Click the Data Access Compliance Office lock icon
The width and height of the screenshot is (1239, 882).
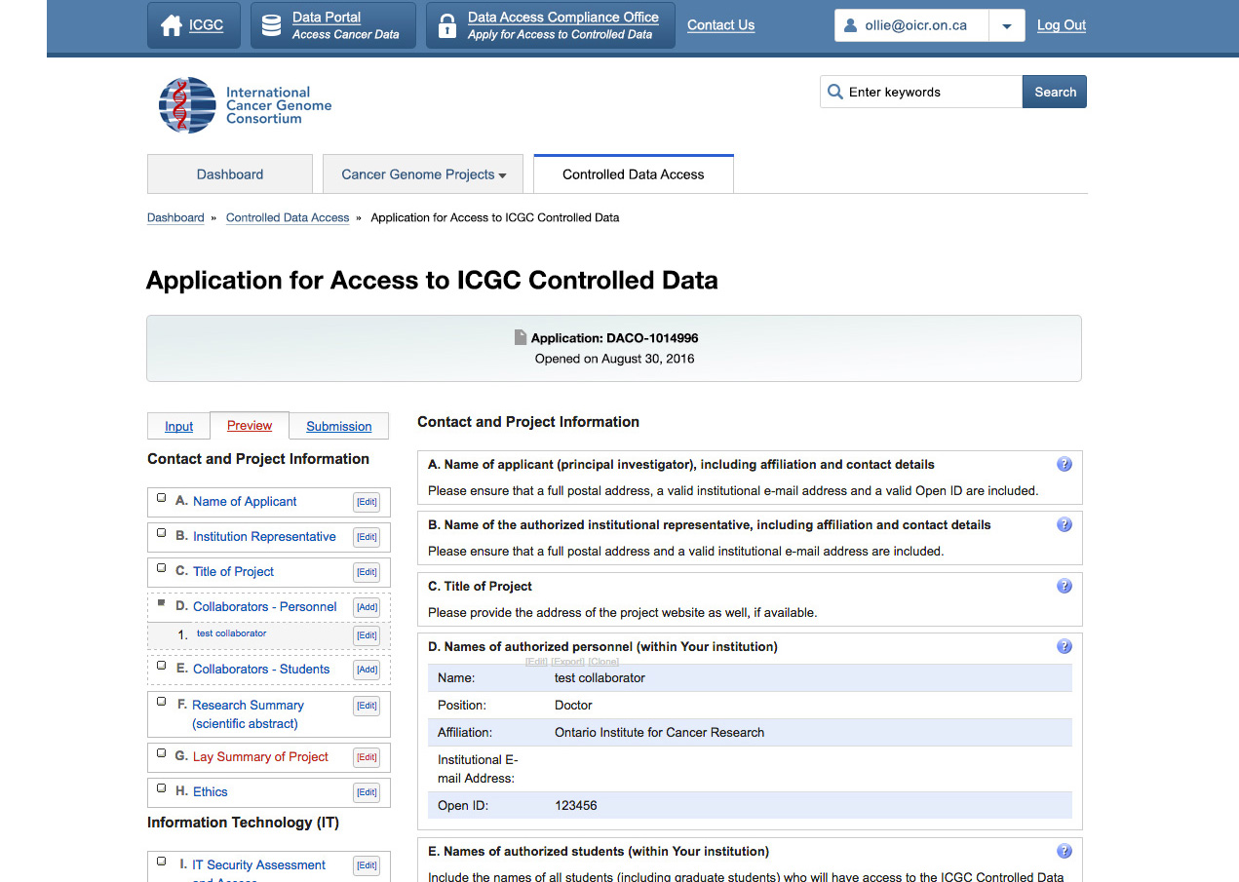pyautogui.click(x=447, y=26)
